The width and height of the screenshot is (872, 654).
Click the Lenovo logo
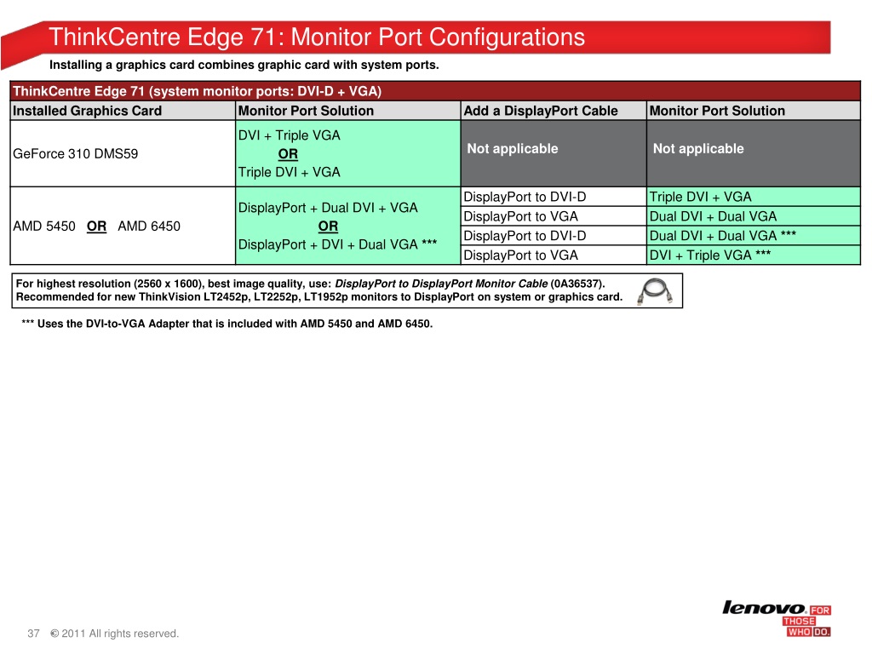pos(764,607)
